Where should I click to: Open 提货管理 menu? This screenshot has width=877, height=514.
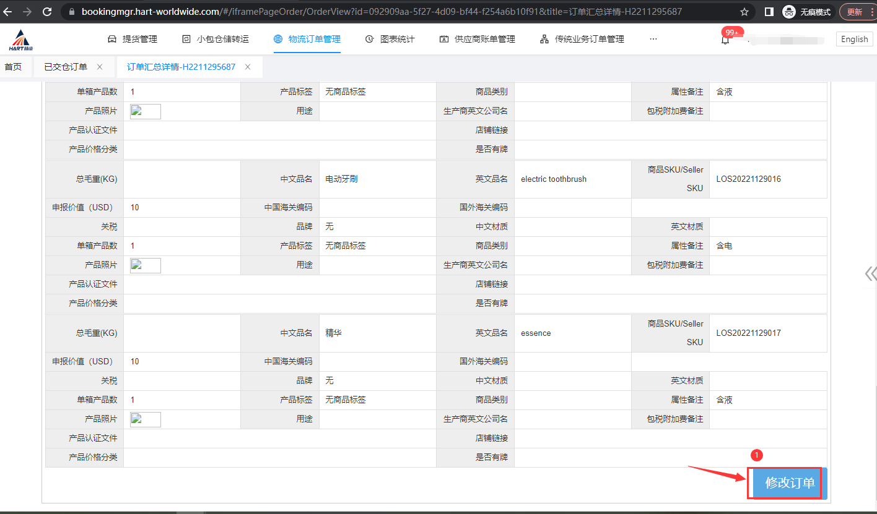click(133, 39)
